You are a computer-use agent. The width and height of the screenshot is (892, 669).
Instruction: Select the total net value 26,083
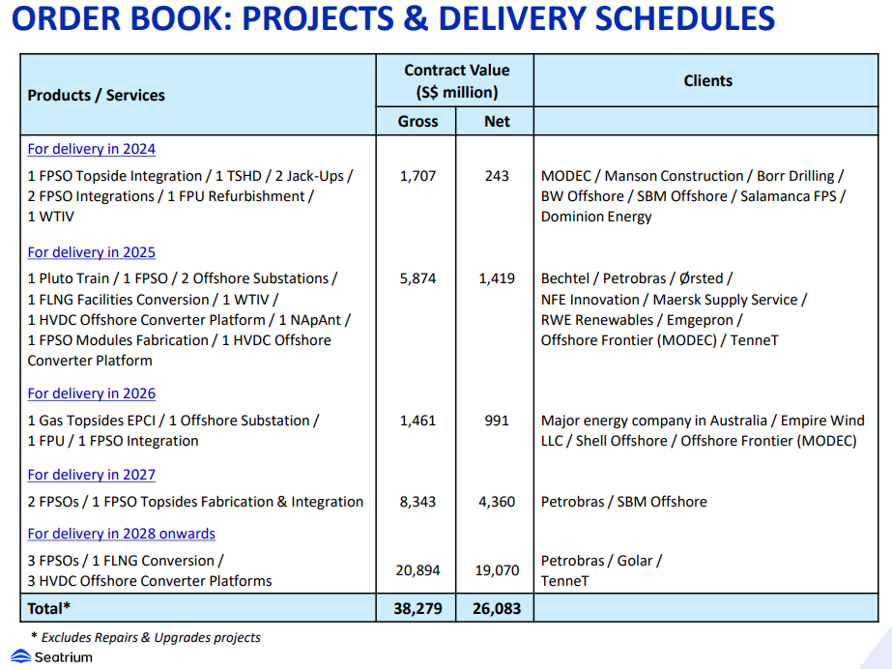[497, 609]
